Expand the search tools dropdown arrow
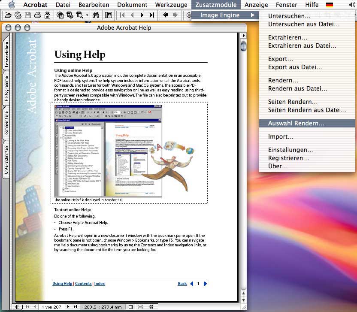Viewport: 357px width, 312px height. (87, 15)
